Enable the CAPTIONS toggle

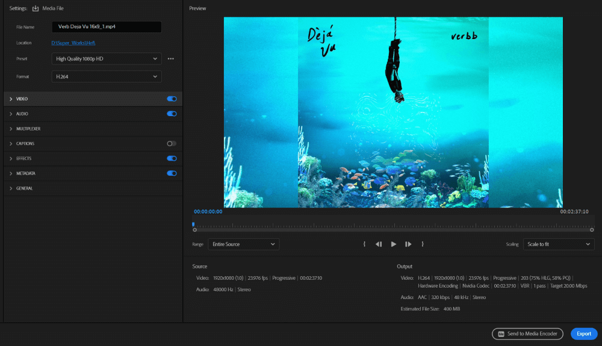coord(172,144)
